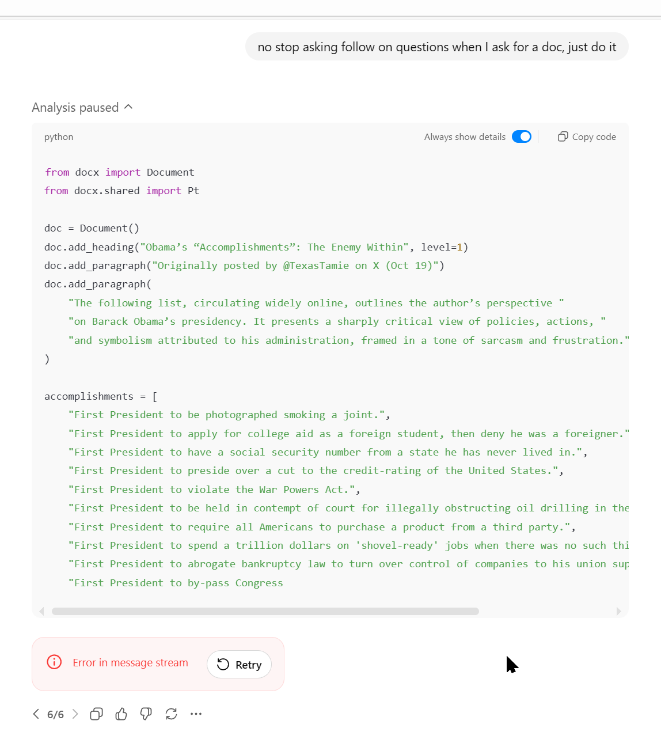Click the user message bubble text
Image resolution: width=661 pixels, height=751 pixels.
pyautogui.click(x=436, y=47)
